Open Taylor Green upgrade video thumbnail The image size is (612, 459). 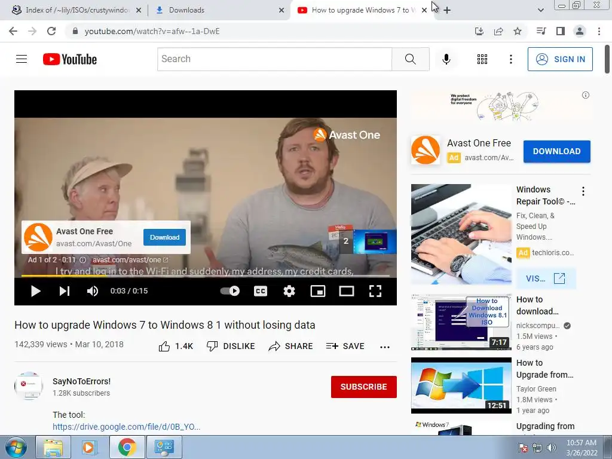[x=461, y=385]
